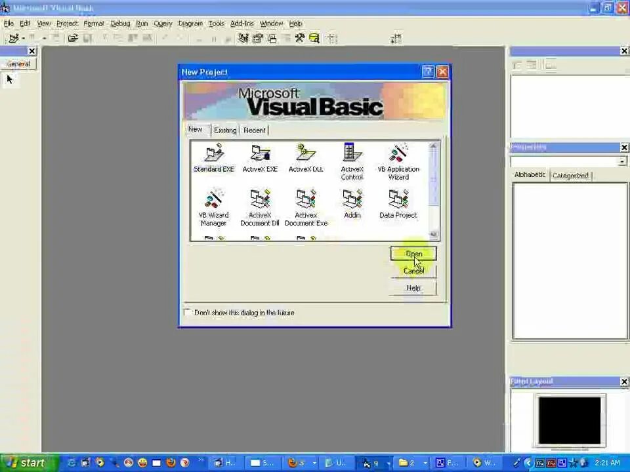Click project list scroll-up arrow

pos(434,146)
